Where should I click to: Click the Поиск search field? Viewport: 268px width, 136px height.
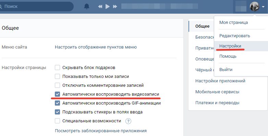tap(37, 6)
